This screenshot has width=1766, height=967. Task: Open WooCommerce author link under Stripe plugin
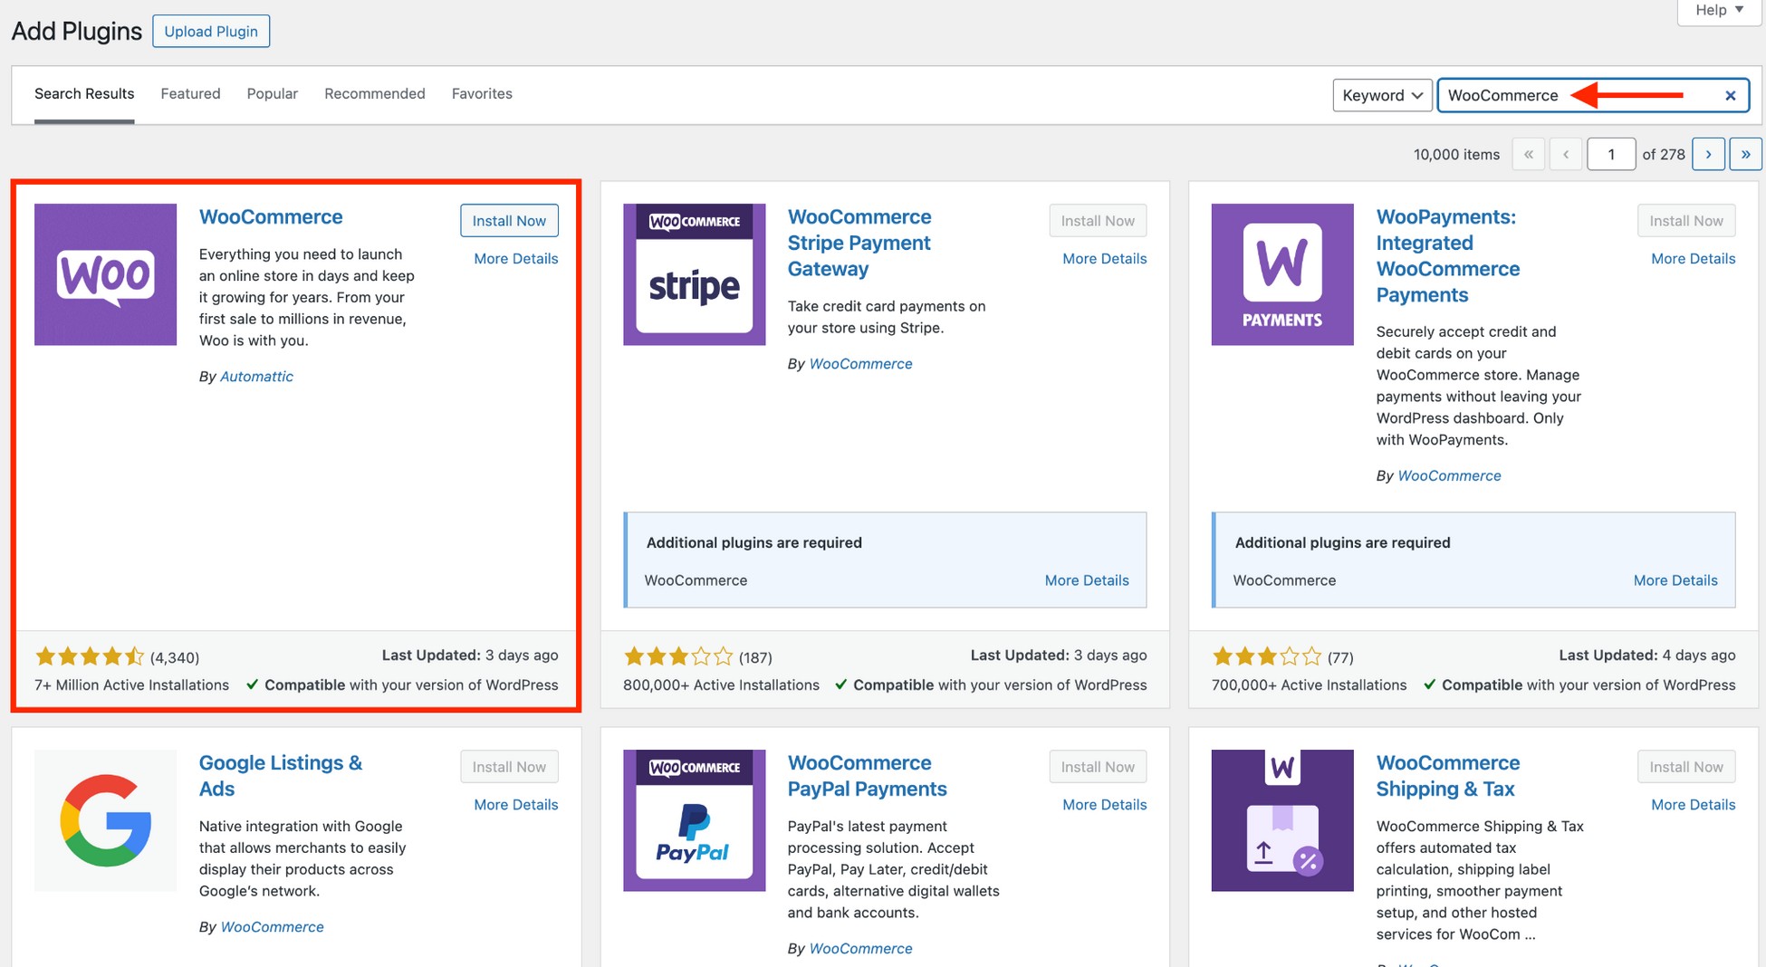point(860,363)
